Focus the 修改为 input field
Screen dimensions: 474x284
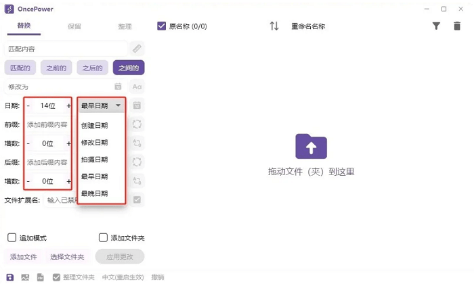point(66,87)
